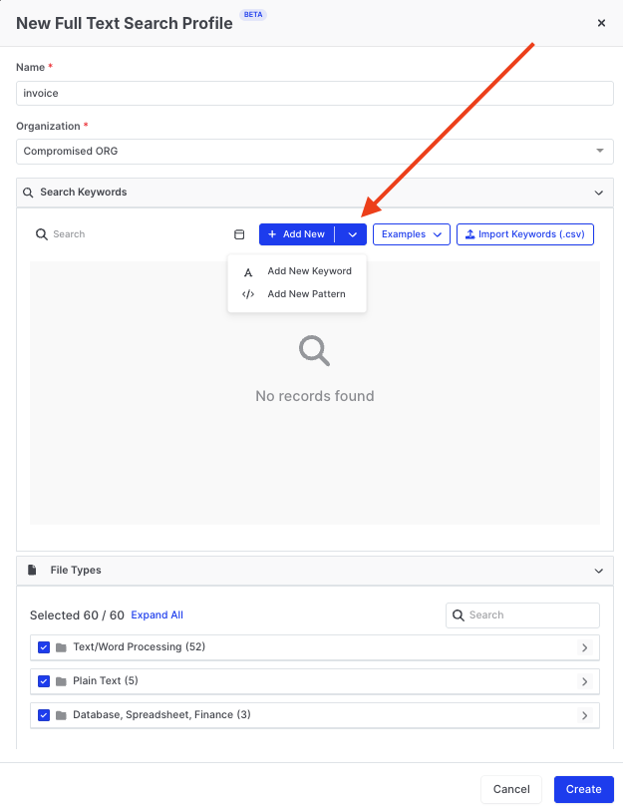Click the Database, Spreadsheet, Finance folder icon
This screenshot has width=623, height=811.
pos(61,715)
